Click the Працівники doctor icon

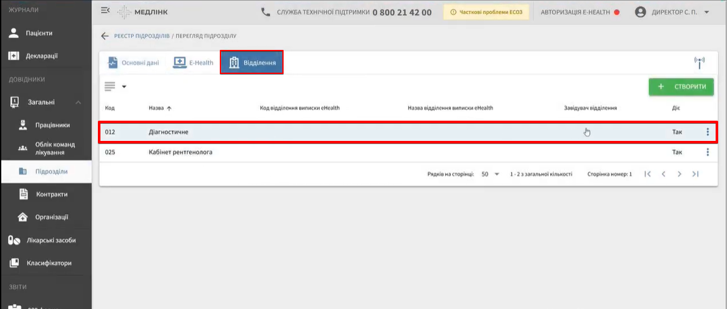click(x=23, y=125)
